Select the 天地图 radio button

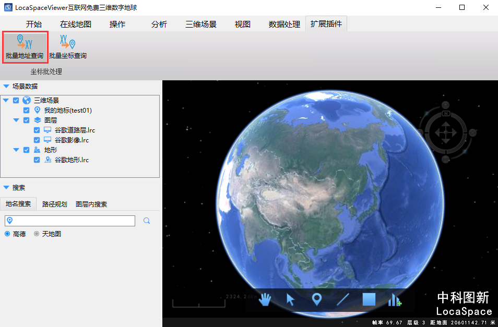coord(37,234)
